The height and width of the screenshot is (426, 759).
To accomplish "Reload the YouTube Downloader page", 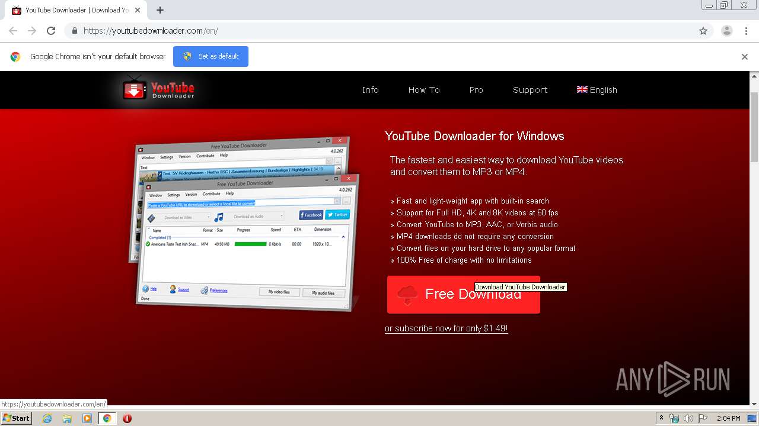I will point(51,31).
